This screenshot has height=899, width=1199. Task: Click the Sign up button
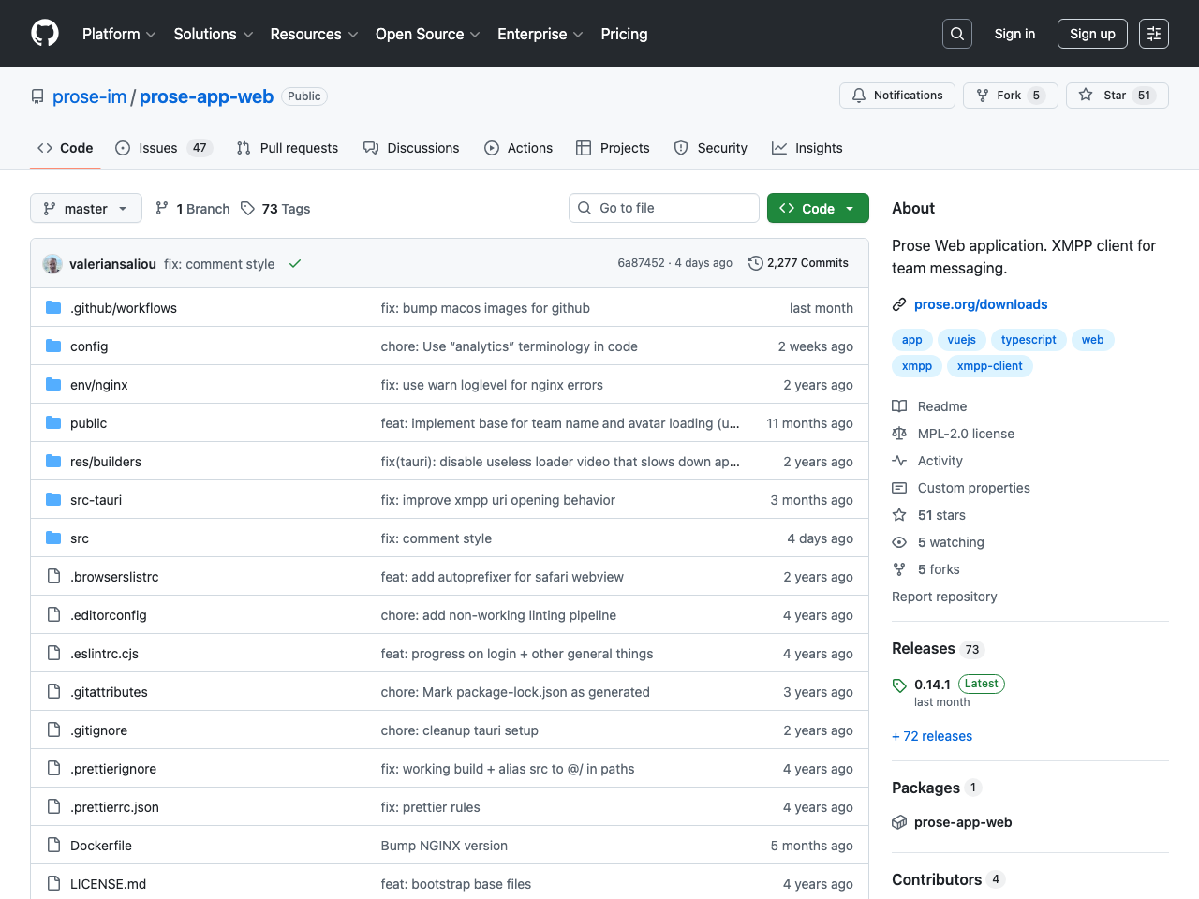(1092, 34)
